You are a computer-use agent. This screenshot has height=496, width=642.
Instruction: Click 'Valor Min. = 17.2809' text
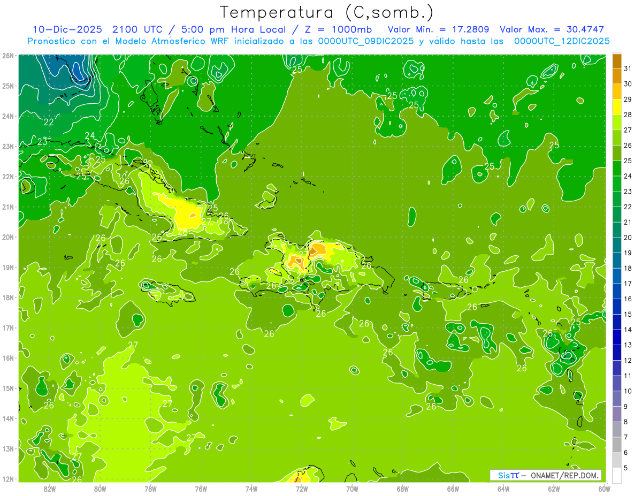[x=439, y=29]
